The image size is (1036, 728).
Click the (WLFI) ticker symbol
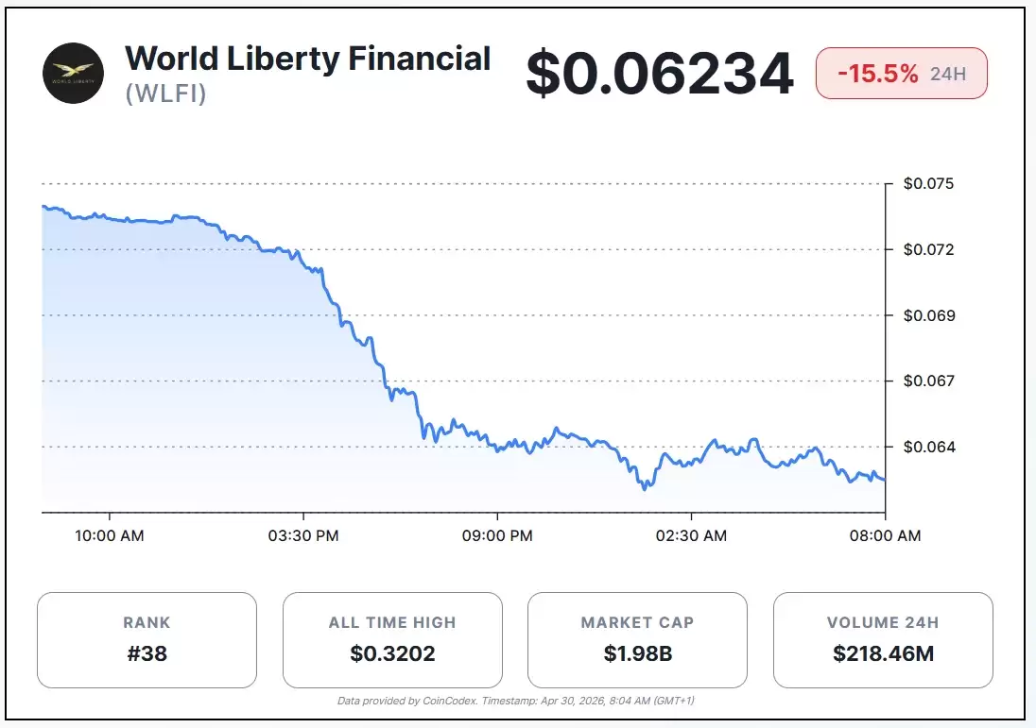click(165, 94)
